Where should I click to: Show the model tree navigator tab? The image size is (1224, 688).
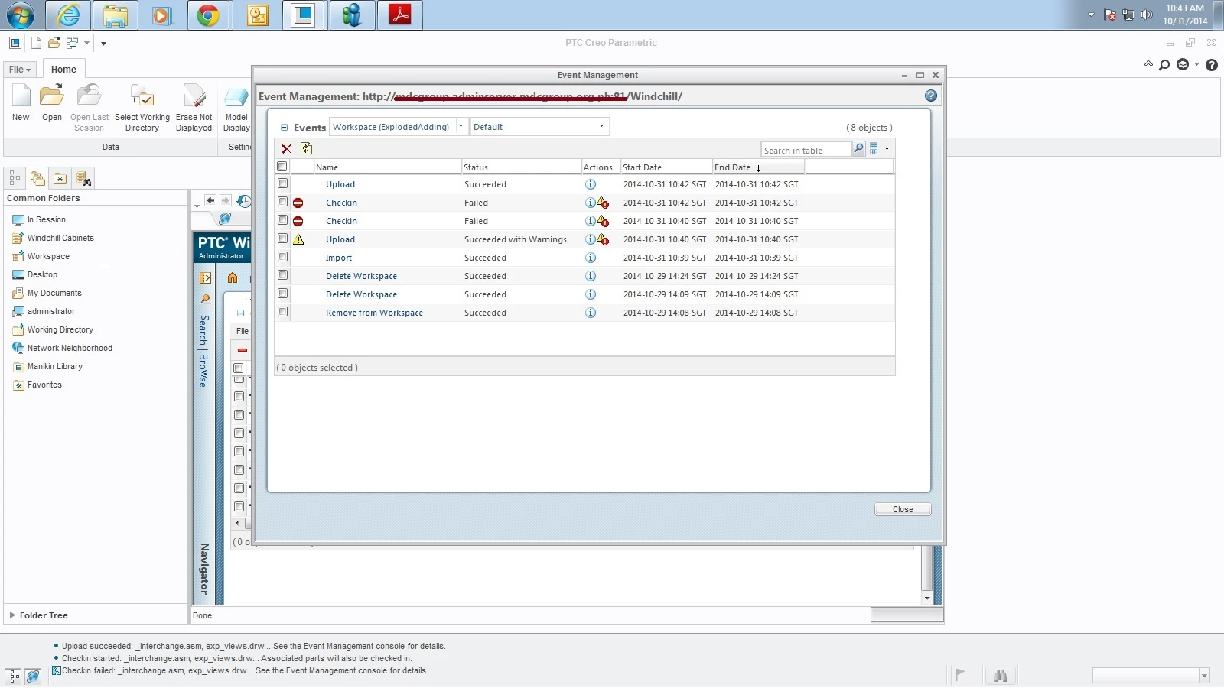(15, 178)
